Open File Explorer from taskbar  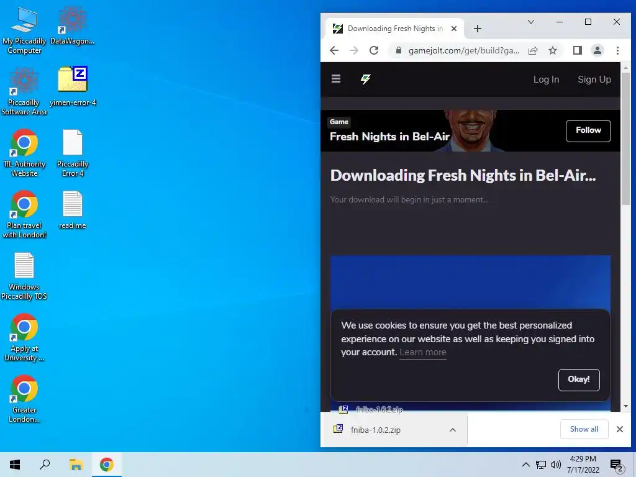[x=76, y=465]
